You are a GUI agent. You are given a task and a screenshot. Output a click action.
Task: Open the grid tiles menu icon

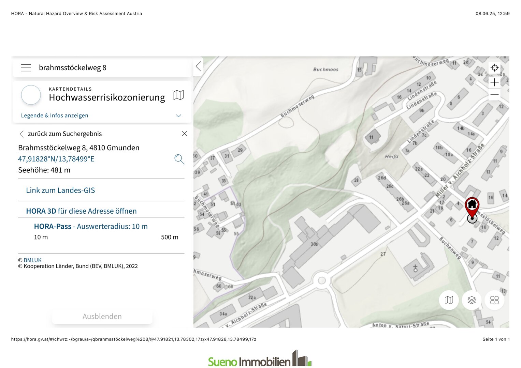(494, 300)
